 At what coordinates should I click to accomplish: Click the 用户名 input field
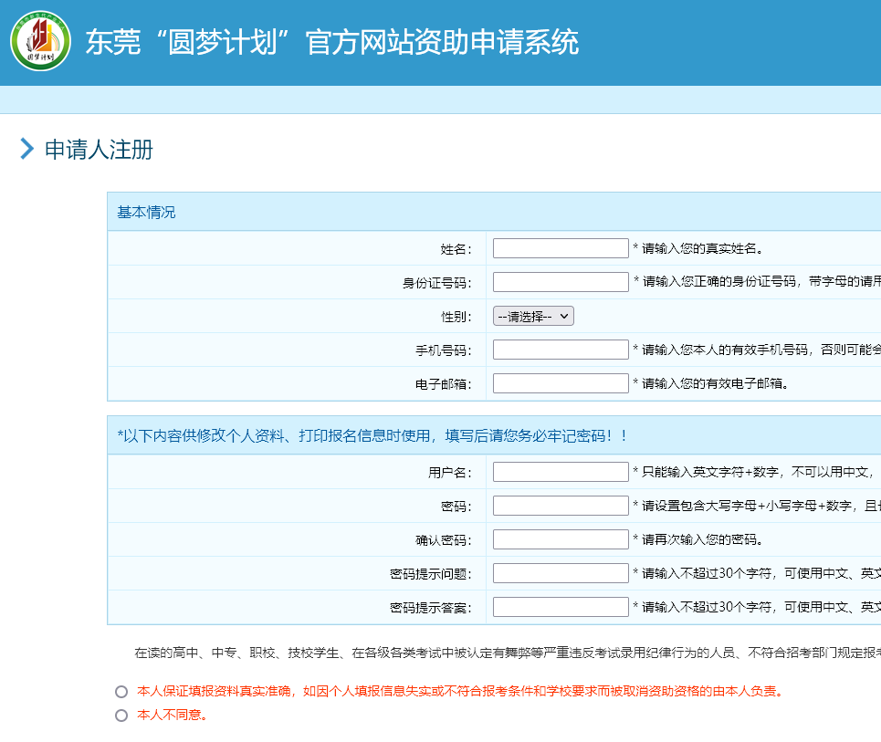(561, 472)
